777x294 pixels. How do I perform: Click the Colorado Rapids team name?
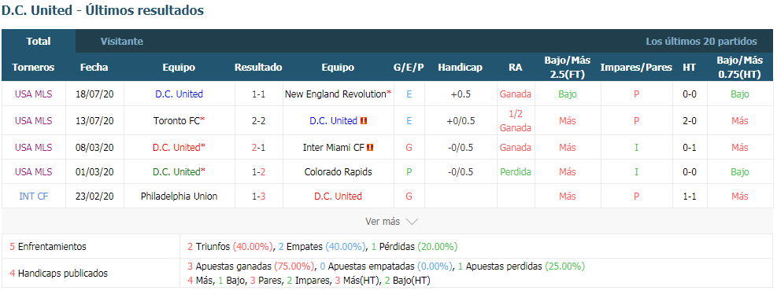[x=338, y=172]
